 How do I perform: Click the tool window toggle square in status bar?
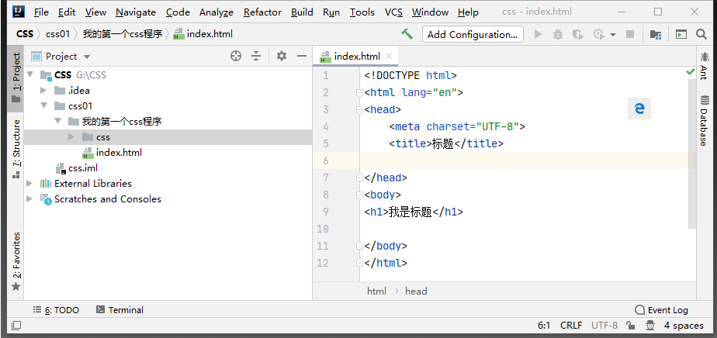16,326
